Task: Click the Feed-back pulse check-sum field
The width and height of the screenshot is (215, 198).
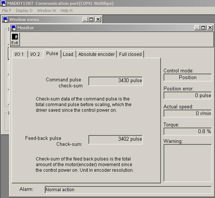Action: [x=116, y=139]
